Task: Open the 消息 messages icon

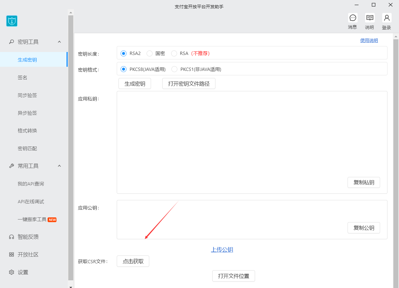Action: pyautogui.click(x=353, y=18)
